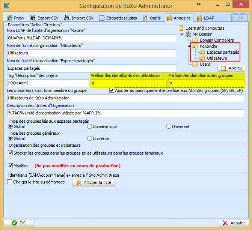This screenshot has width=252, height=230.
Task: Edit the group identifiers prefix field
Action: click(x=206, y=83)
